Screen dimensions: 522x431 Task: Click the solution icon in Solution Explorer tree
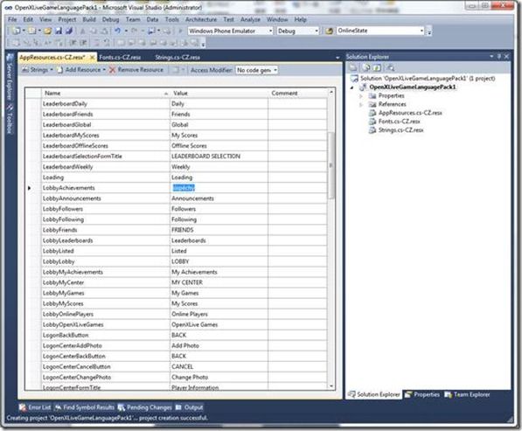tap(354, 79)
